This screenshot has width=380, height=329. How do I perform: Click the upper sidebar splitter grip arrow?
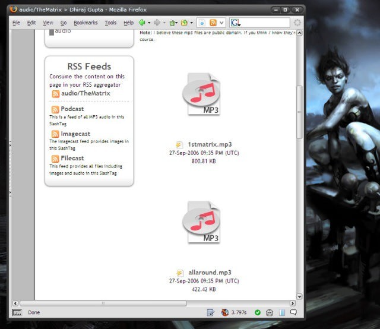10,145
